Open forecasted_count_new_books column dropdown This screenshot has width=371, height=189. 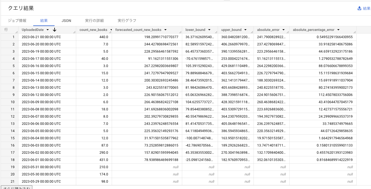tap(165, 30)
